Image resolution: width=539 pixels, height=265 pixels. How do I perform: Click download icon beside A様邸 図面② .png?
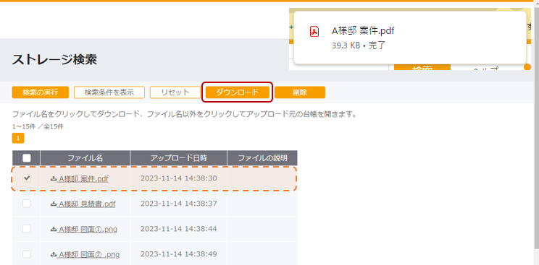(54, 254)
